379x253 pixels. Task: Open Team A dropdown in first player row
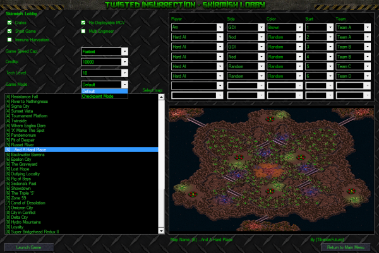tap(353, 27)
